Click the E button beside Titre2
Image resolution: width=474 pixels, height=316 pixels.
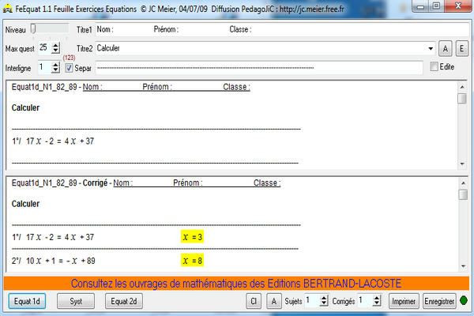point(461,49)
